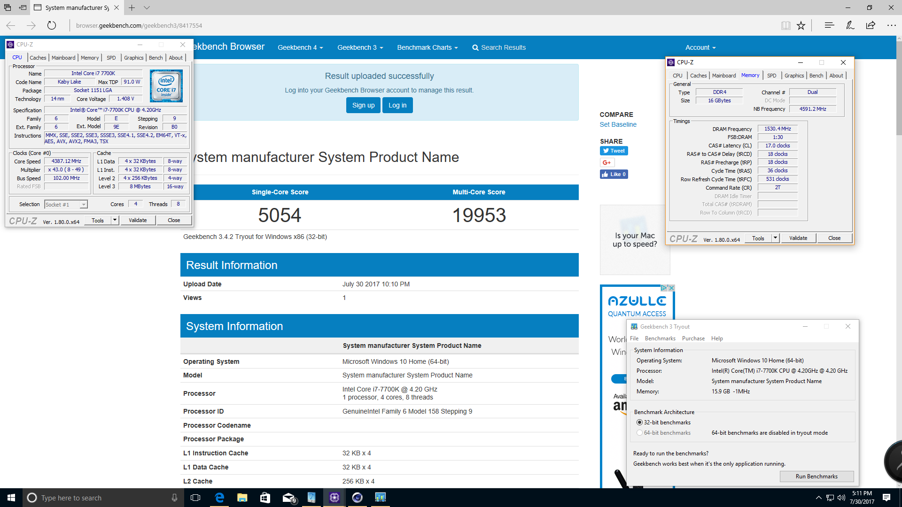Open the Action Center notification icon

pyautogui.click(x=886, y=498)
